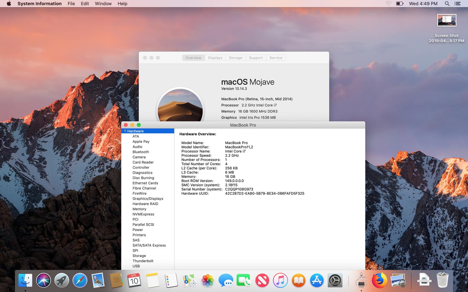Open Messages bubble icon in Dock

[x=226, y=280]
